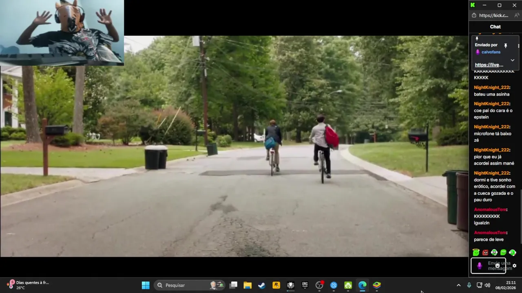522x293 pixels.
Task: Insert the green halo emote
Action: [476, 253]
